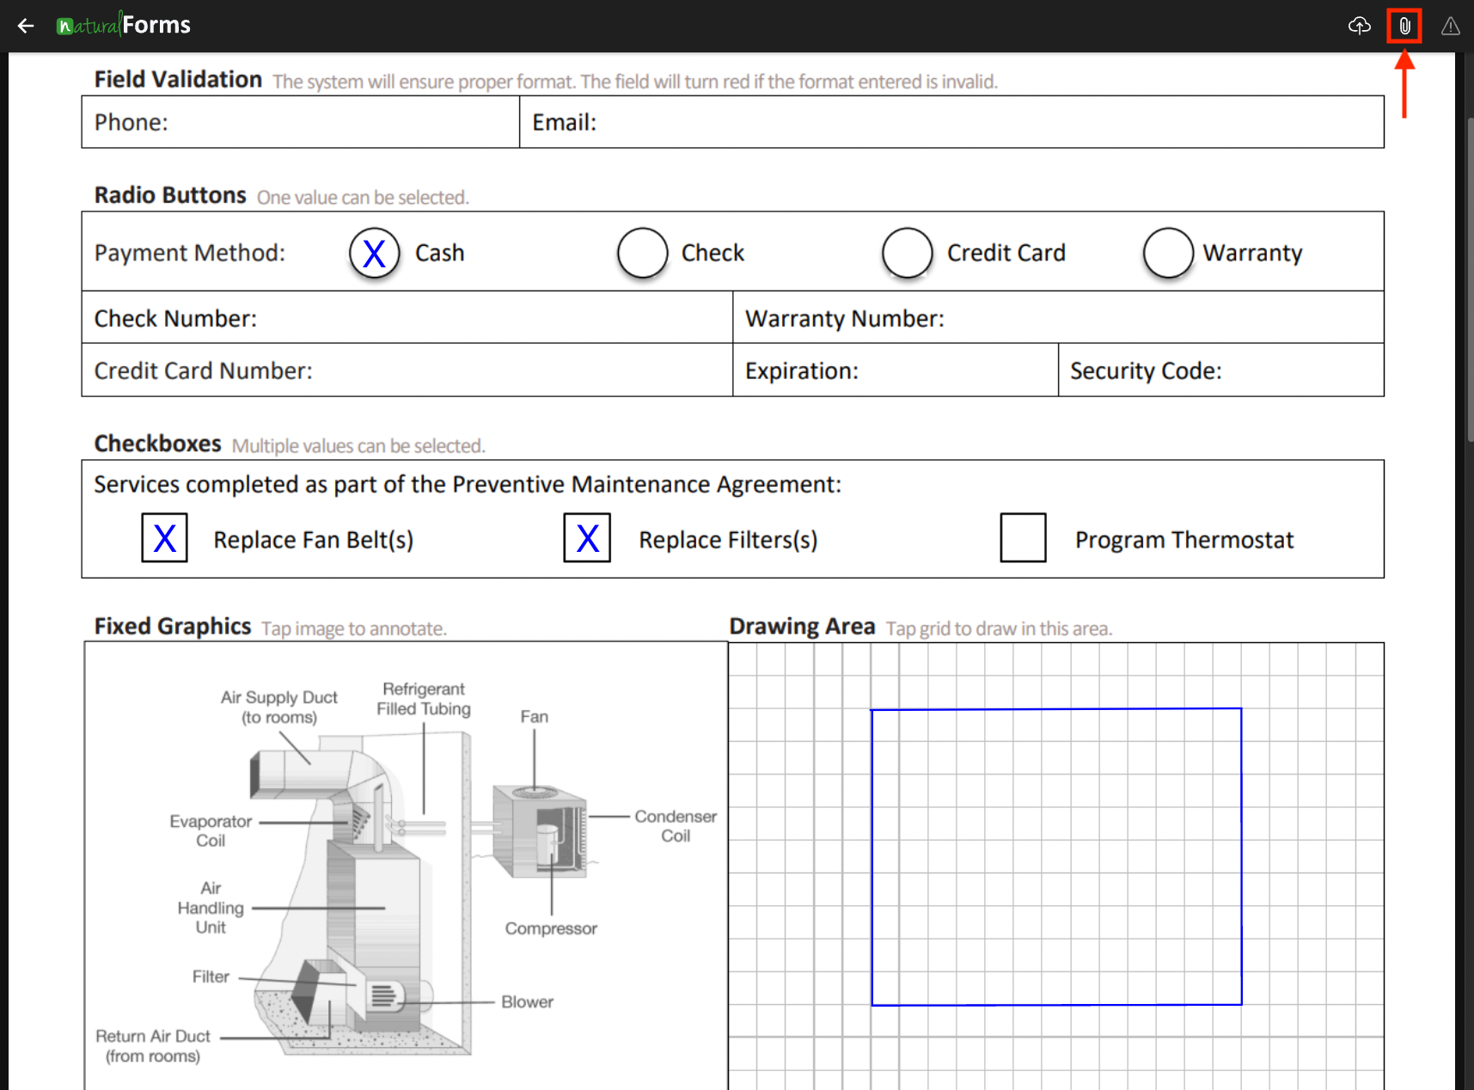Image resolution: width=1474 pixels, height=1090 pixels.
Task: Click the Air Handling Unit label
Action: pyautogui.click(x=211, y=908)
